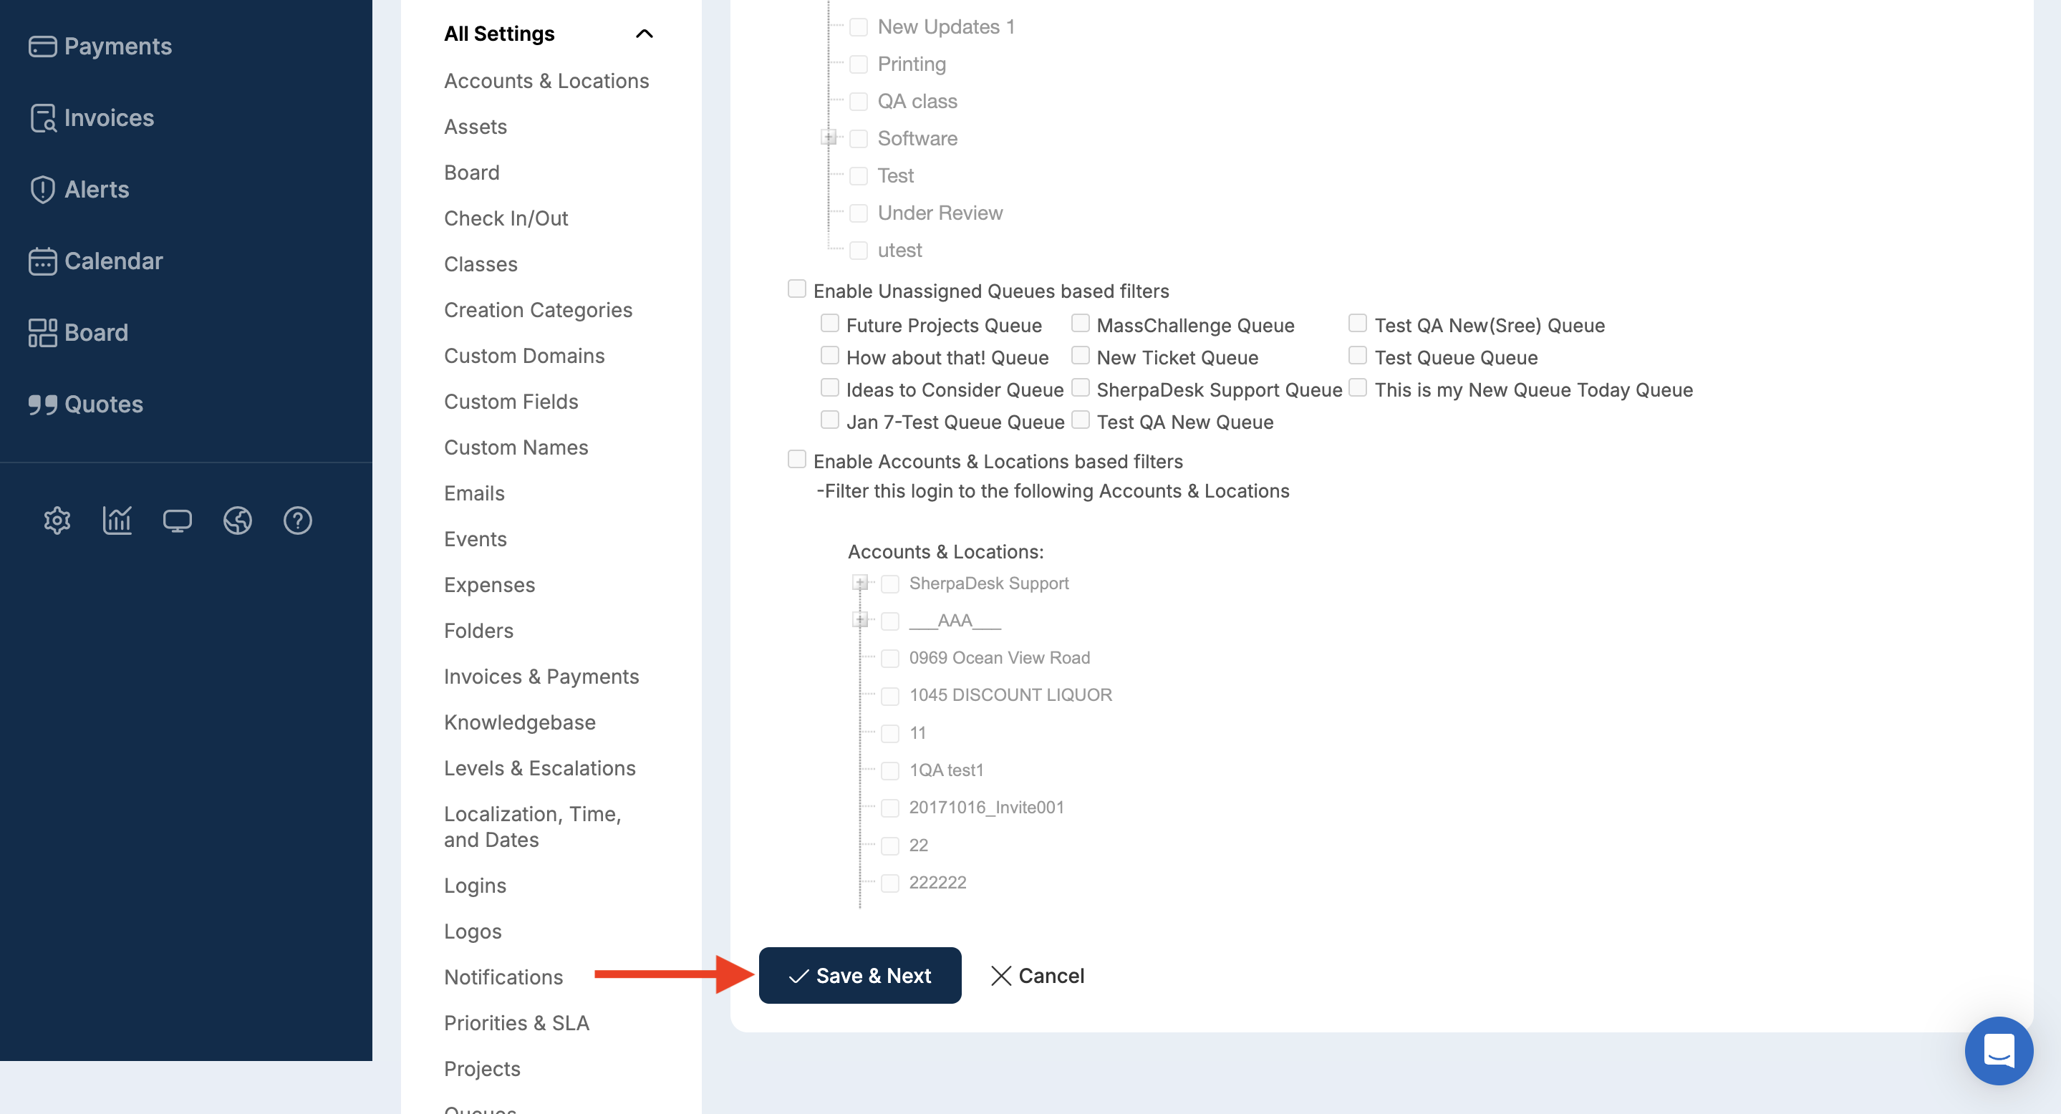Collapse the All Settings chevron

pyautogui.click(x=644, y=34)
